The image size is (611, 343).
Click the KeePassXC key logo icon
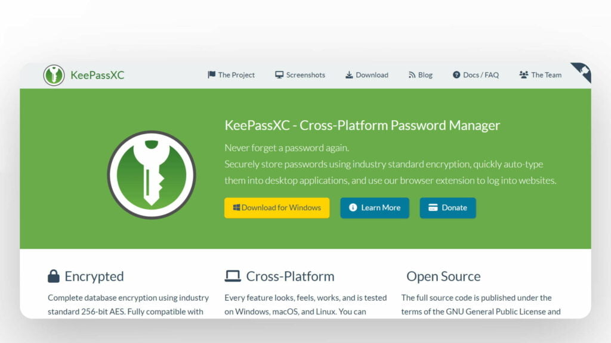[x=54, y=74]
